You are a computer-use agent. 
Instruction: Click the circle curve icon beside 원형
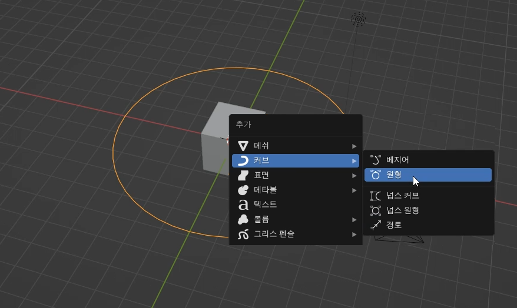376,175
